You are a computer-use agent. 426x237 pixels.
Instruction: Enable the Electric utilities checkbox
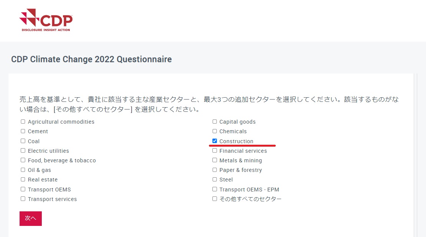point(23,151)
